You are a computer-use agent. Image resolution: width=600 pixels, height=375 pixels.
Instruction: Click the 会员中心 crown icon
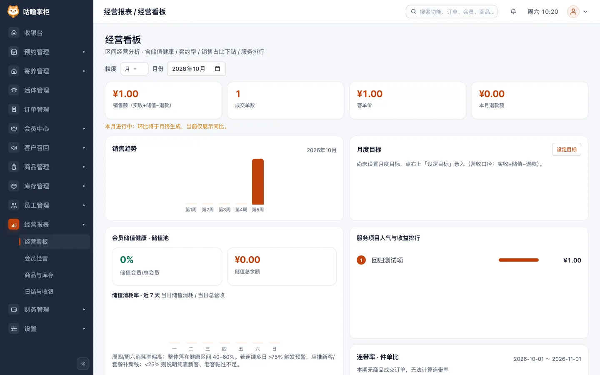[x=14, y=129]
